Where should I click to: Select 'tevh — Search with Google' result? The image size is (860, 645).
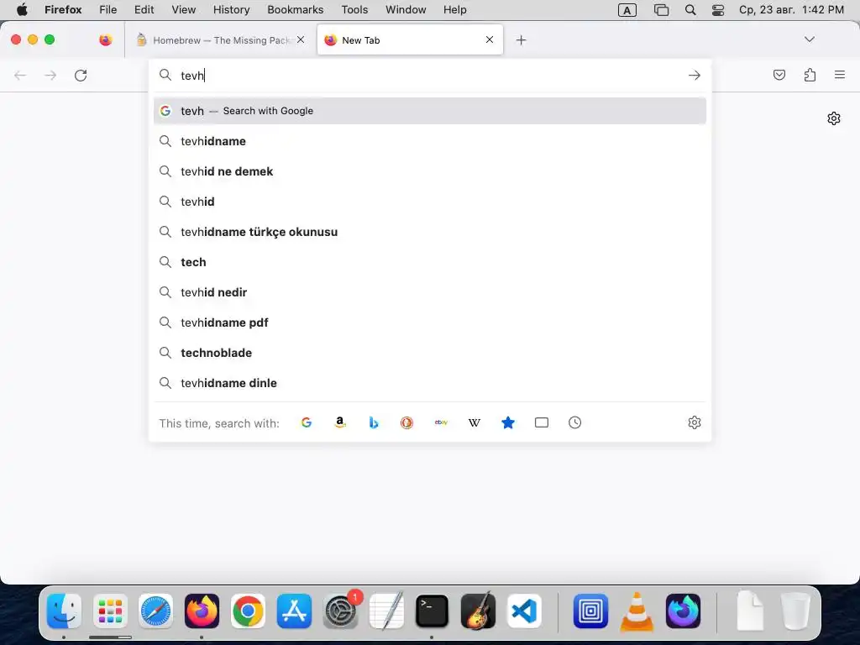click(430, 111)
